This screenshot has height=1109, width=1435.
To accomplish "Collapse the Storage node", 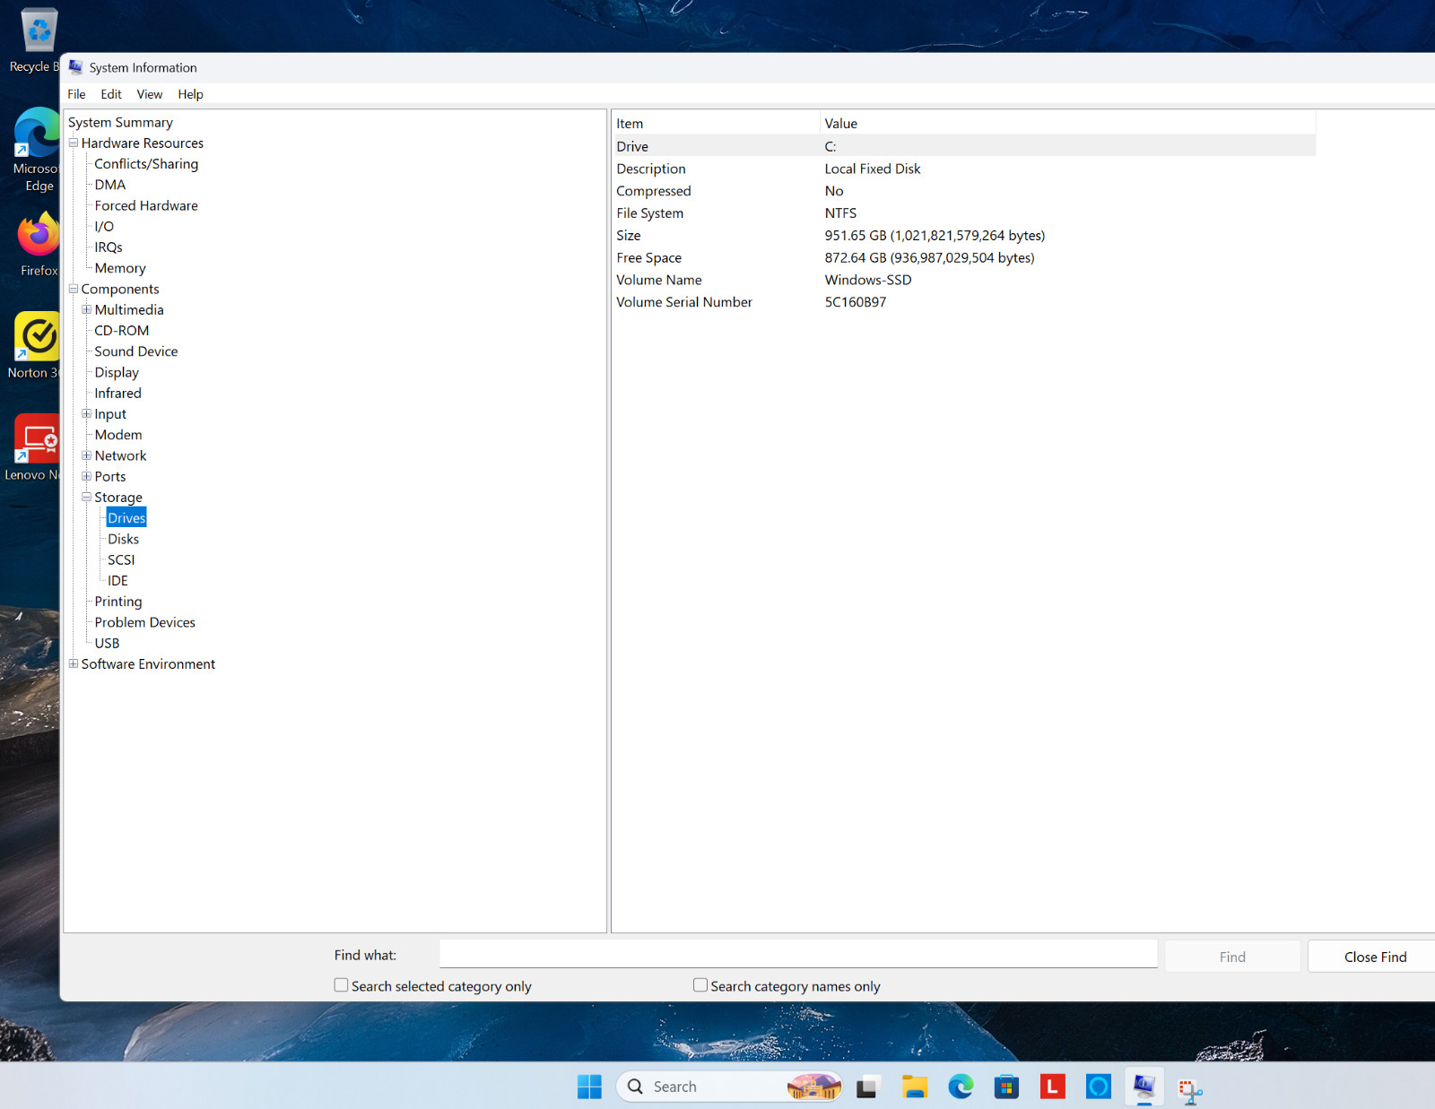I will [87, 497].
